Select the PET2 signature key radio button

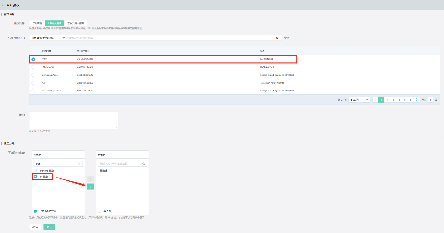34,59
